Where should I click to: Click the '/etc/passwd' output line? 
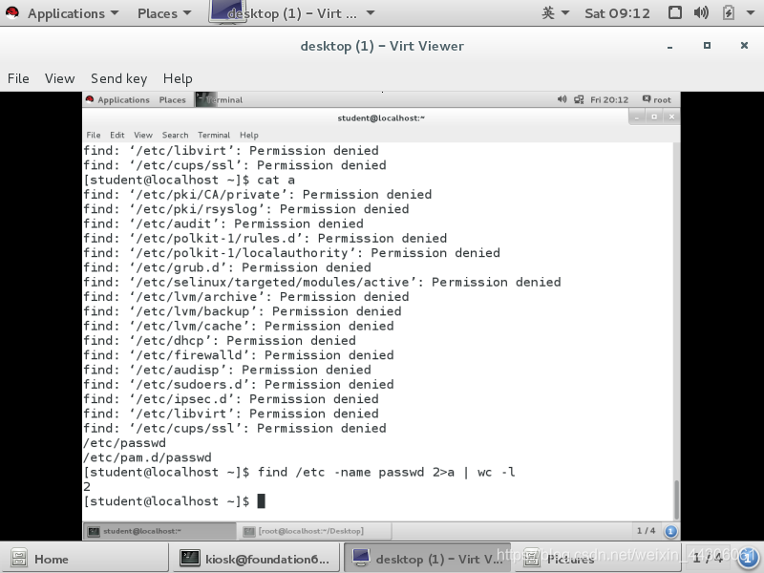coord(124,443)
